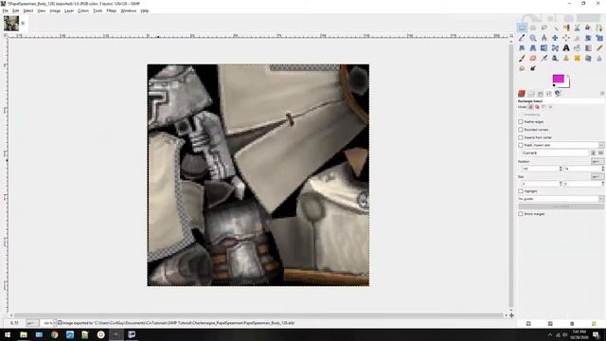Select the Airbrush tool
Viewport: 606px width, 341px height.
coord(544,58)
